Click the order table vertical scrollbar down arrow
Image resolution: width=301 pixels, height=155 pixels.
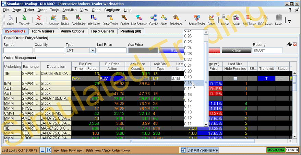pyautogui.click(x=295, y=136)
